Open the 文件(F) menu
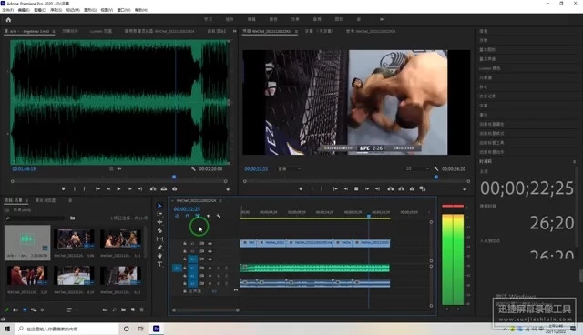The image size is (583, 335). coord(8,10)
